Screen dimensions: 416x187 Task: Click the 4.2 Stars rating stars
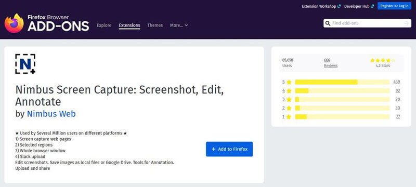click(x=383, y=60)
